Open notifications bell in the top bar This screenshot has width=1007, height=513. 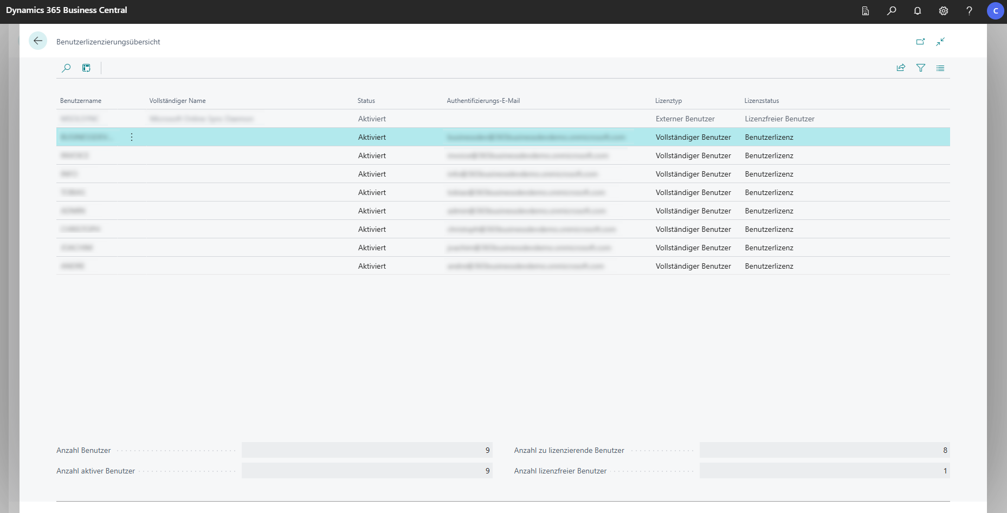pos(918,11)
